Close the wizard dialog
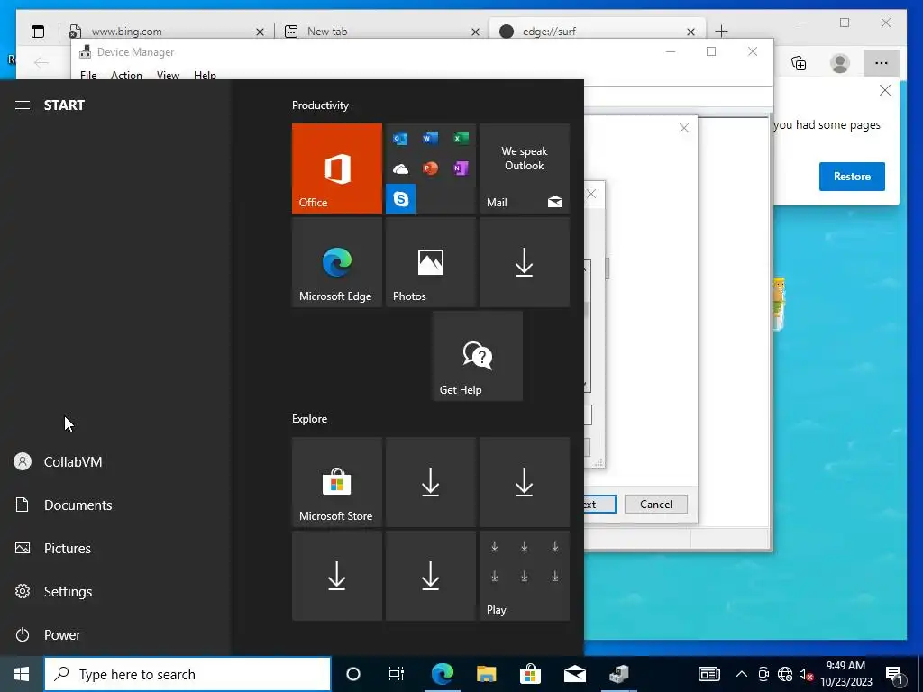 pos(684,128)
